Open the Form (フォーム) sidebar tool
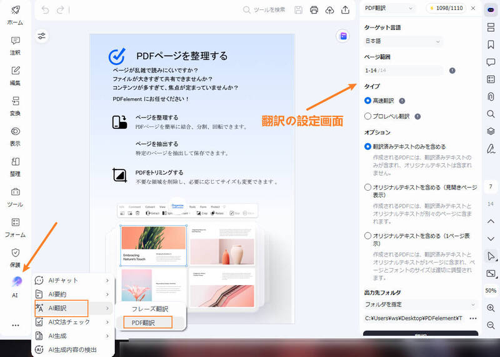Screen dimensions: 500x357 click(x=15, y=228)
